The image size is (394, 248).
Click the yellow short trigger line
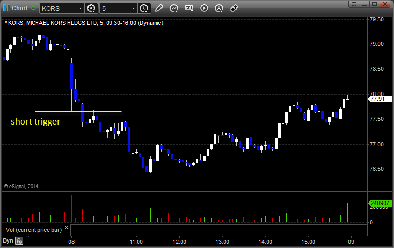click(78, 111)
